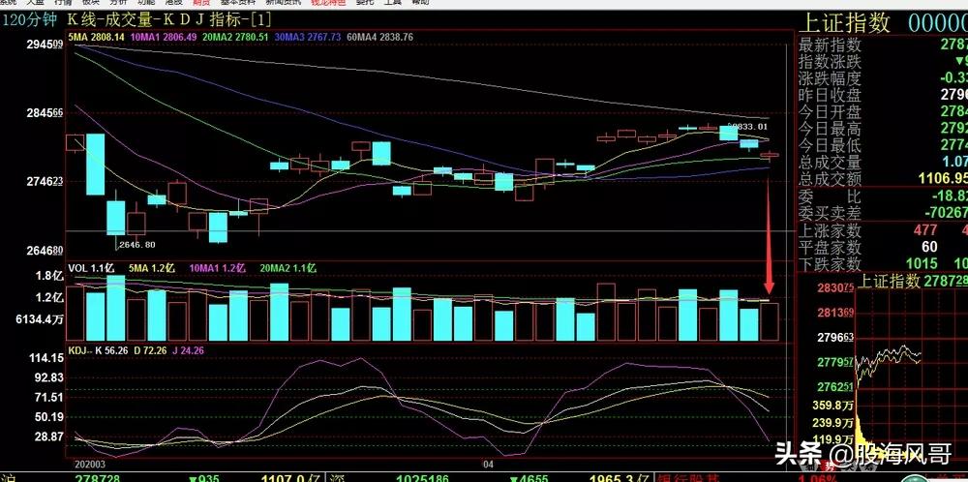Click the volume panel's 20MA2 1.1亿 label
968x482 pixels.
[288, 268]
